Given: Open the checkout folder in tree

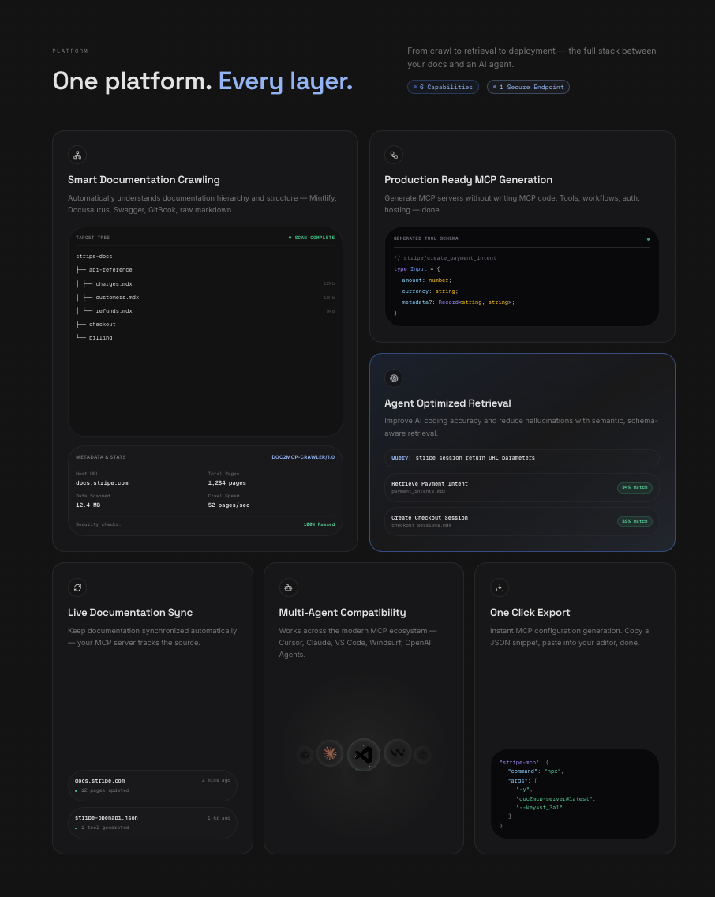Looking at the screenshot, I should pyautogui.click(x=102, y=325).
